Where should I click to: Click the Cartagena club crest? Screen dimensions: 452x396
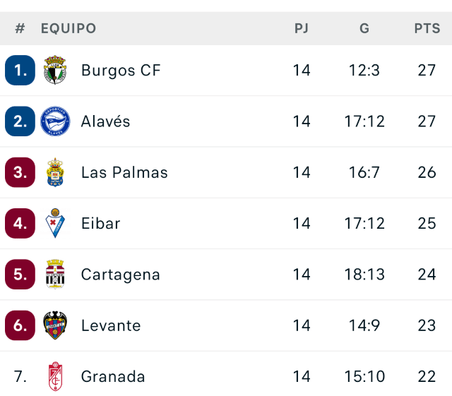tap(55, 275)
